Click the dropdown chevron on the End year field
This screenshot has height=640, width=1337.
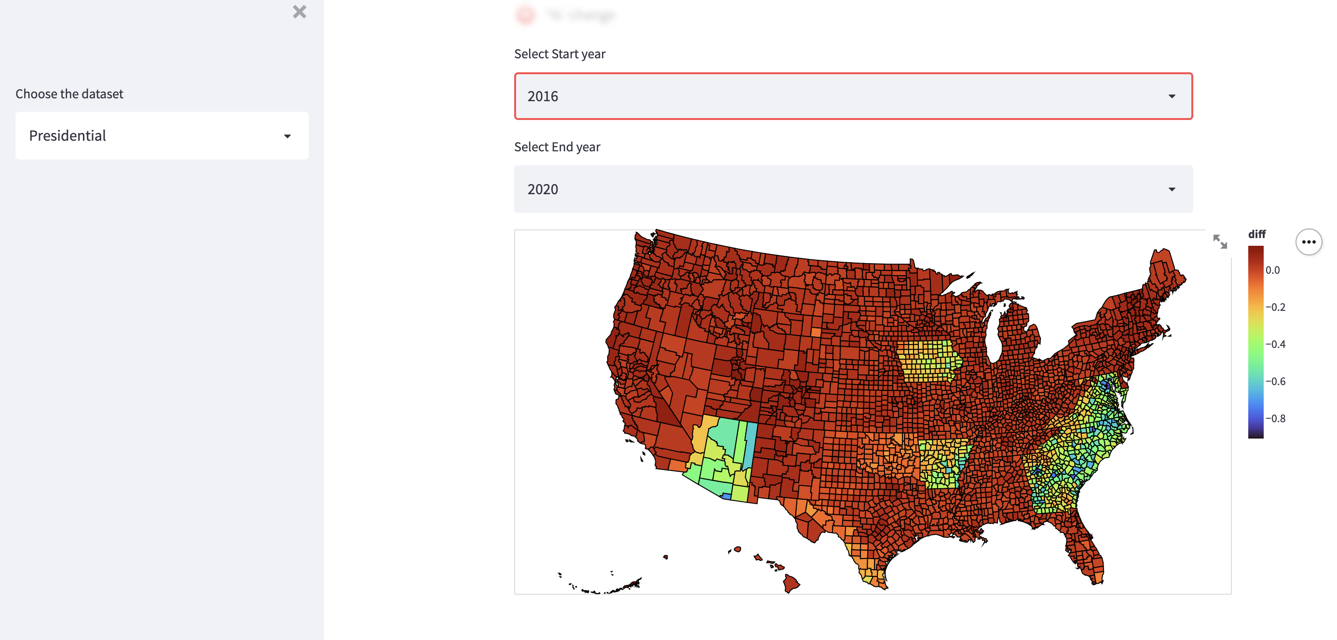(1172, 189)
